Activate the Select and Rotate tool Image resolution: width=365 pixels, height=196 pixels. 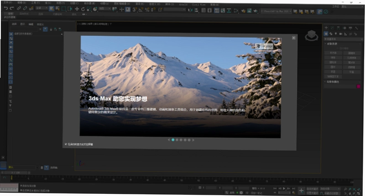coord(83,9)
